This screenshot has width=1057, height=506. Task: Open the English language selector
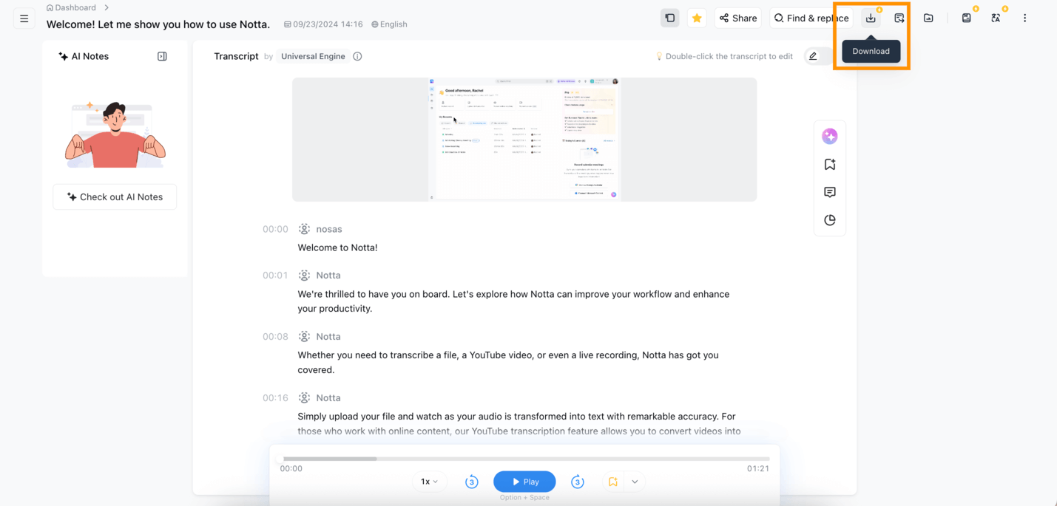(x=389, y=24)
